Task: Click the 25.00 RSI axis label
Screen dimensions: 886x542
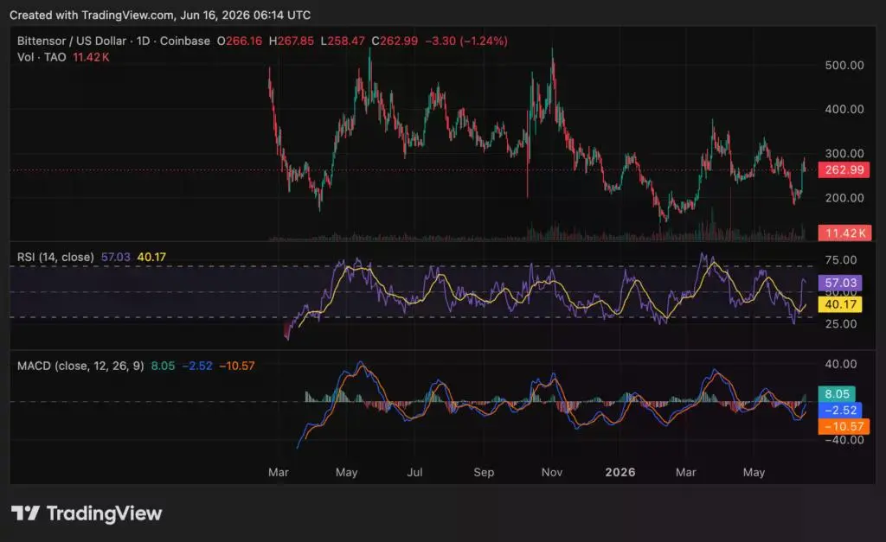Action: tap(841, 324)
